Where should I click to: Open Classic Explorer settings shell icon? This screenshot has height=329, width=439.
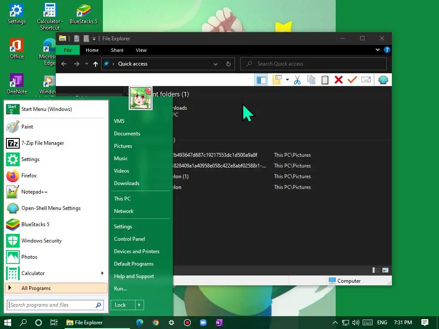pyautogui.click(x=383, y=80)
